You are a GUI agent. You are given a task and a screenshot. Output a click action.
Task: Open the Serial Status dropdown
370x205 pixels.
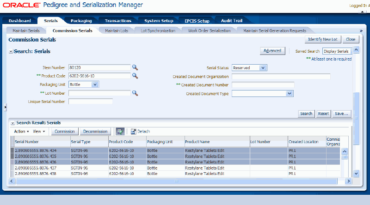263,68
